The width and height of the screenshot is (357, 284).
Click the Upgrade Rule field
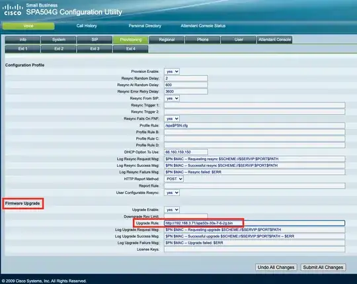(x=255, y=223)
